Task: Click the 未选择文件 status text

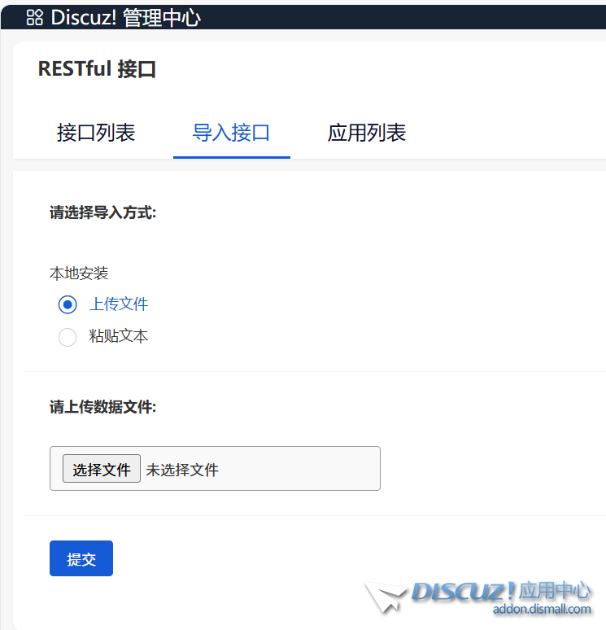Action: tap(182, 470)
